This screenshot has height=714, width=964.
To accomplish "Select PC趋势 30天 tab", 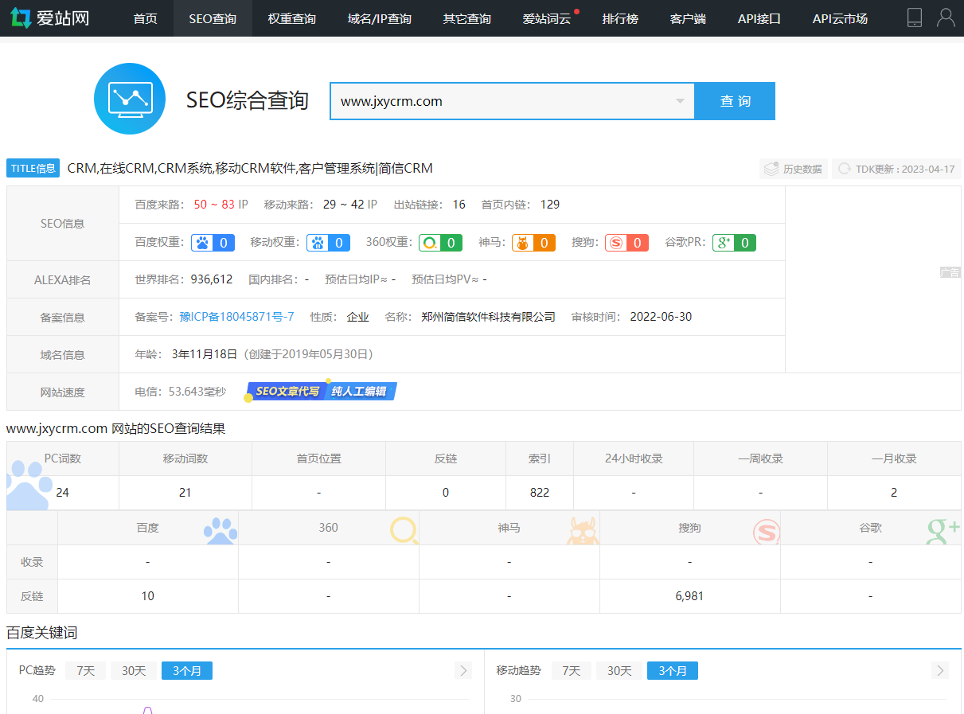I will [x=134, y=670].
